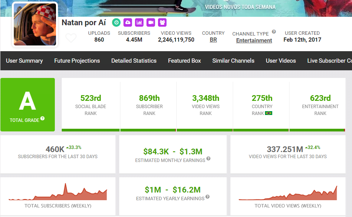Click the 860 uploads count

pos(99,40)
